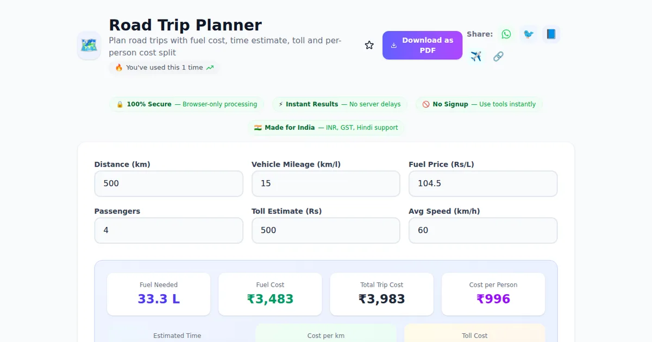Copy the tool link with chain icon

(x=498, y=56)
